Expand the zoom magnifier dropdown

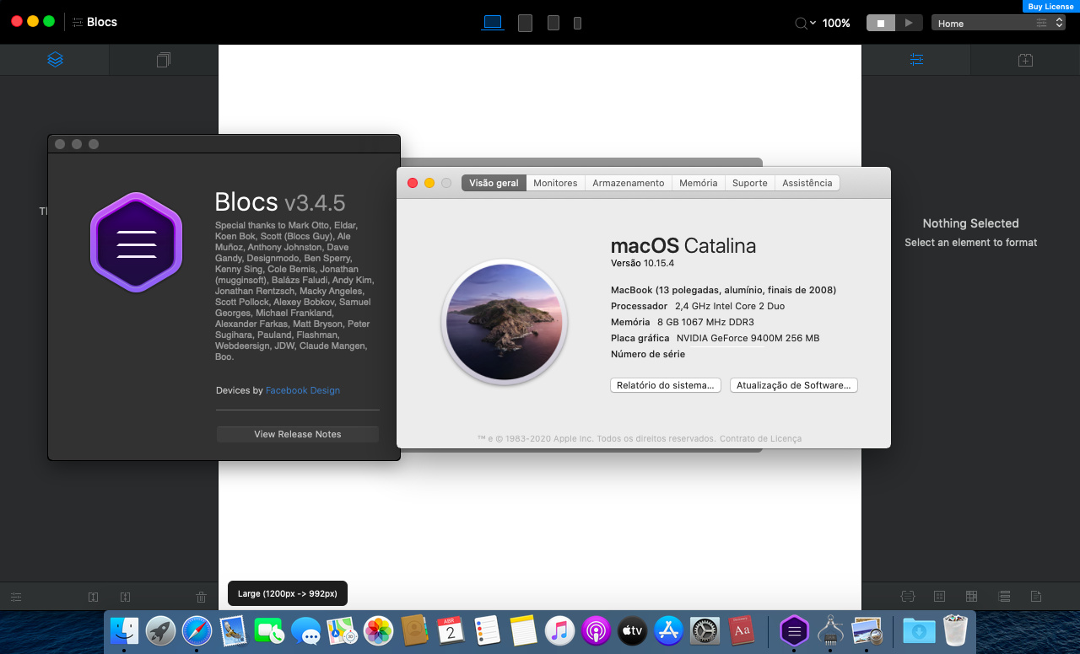click(805, 23)
